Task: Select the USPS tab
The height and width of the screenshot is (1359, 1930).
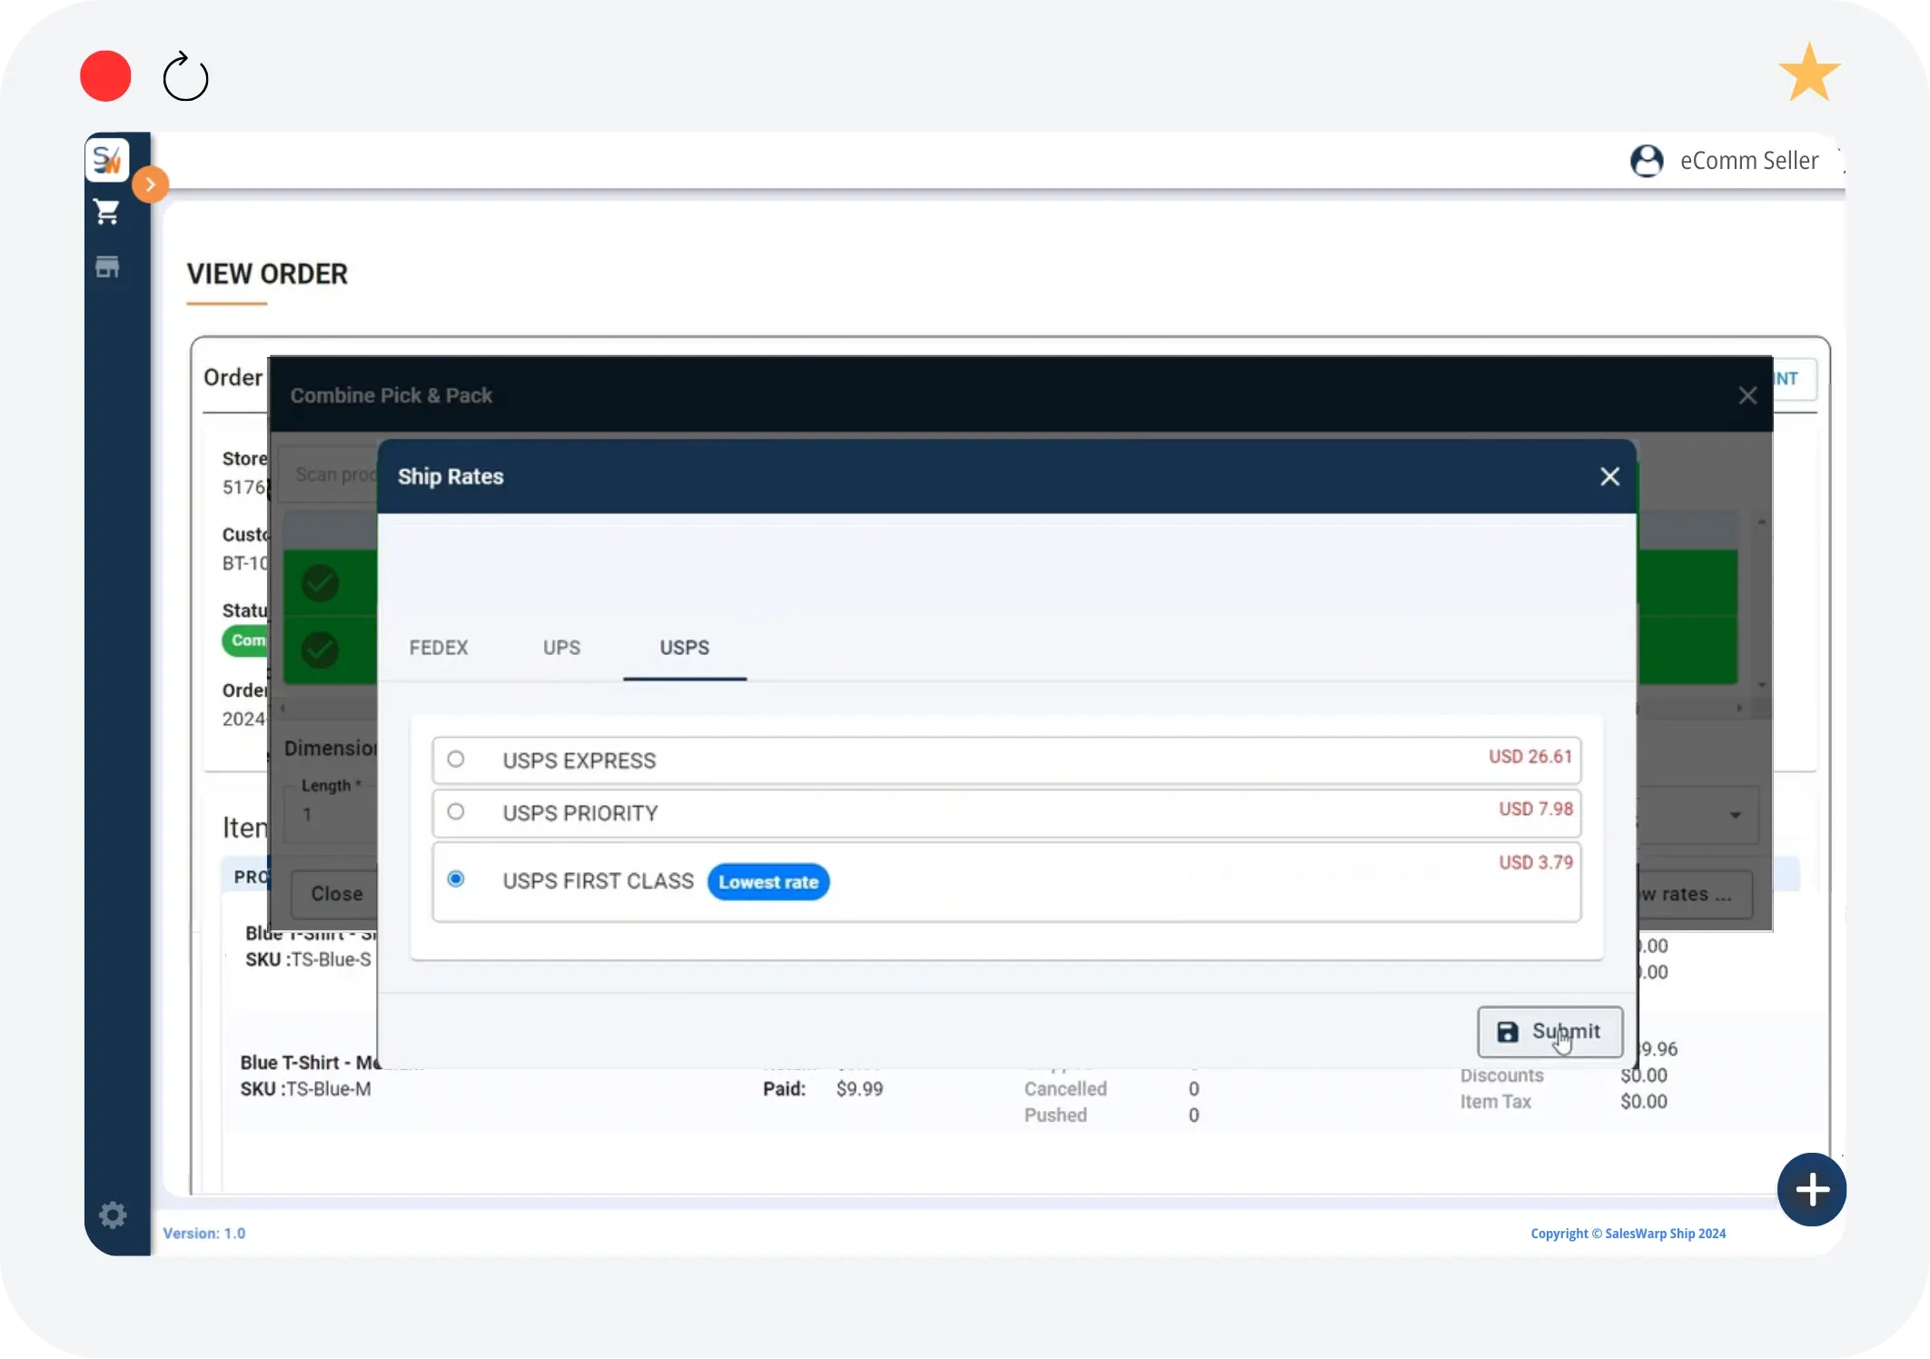Action: coord(685,648)
